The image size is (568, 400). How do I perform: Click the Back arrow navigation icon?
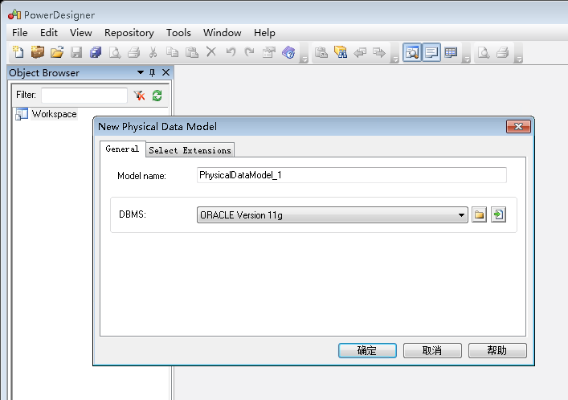[360, 52]
